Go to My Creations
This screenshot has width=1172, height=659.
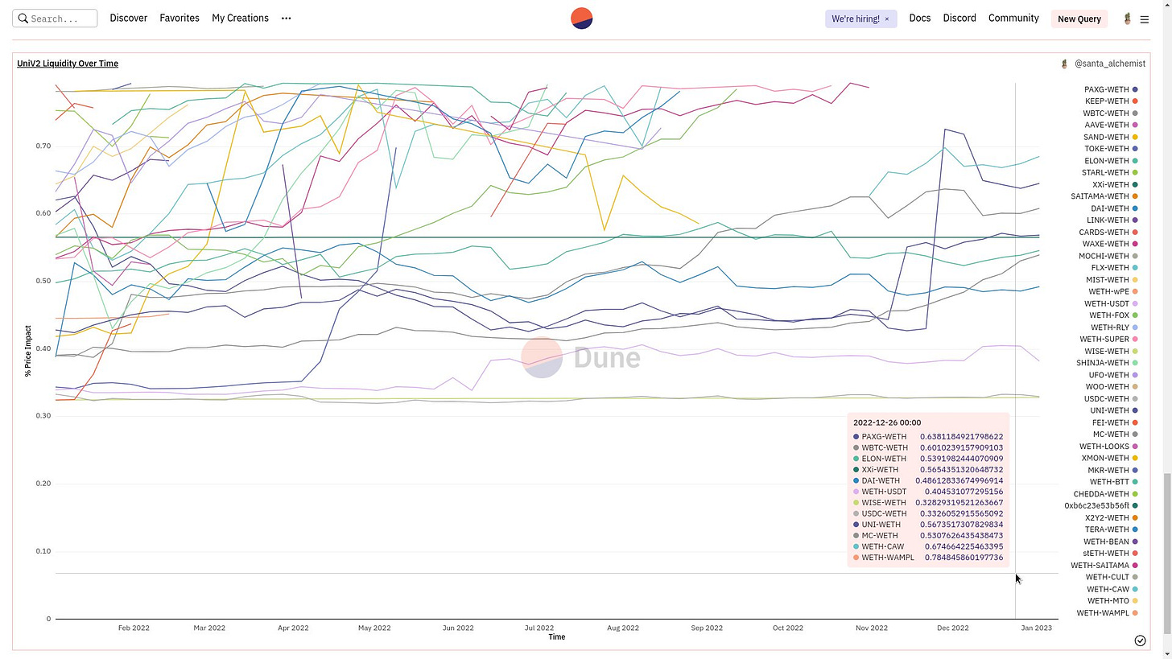tap(240, 18)
